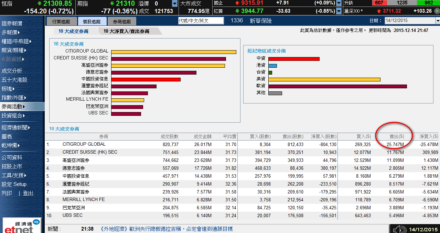Expand the 指數/外匯 sidebar menu
Viewport: 440px width, 233px height.
click(x=14, y=98)
